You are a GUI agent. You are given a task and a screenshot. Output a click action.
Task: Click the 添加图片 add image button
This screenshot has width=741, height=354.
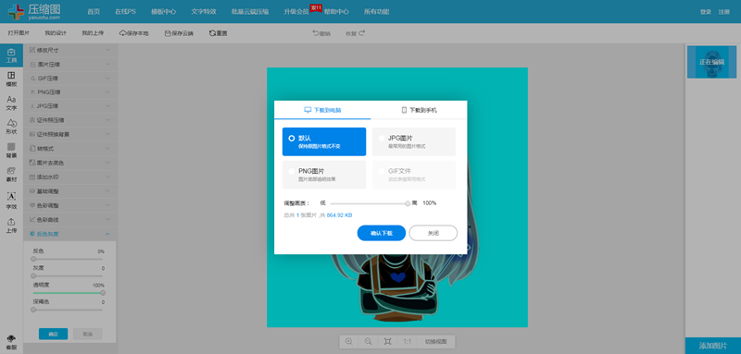[x=712, y=346]
